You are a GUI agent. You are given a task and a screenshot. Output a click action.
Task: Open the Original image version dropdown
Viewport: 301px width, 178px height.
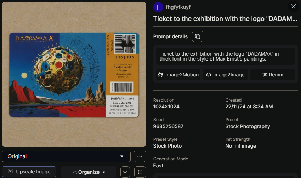tap(66, 156)
